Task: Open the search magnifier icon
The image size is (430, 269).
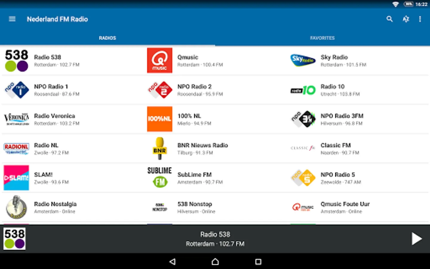Action: tap(389, 19)
